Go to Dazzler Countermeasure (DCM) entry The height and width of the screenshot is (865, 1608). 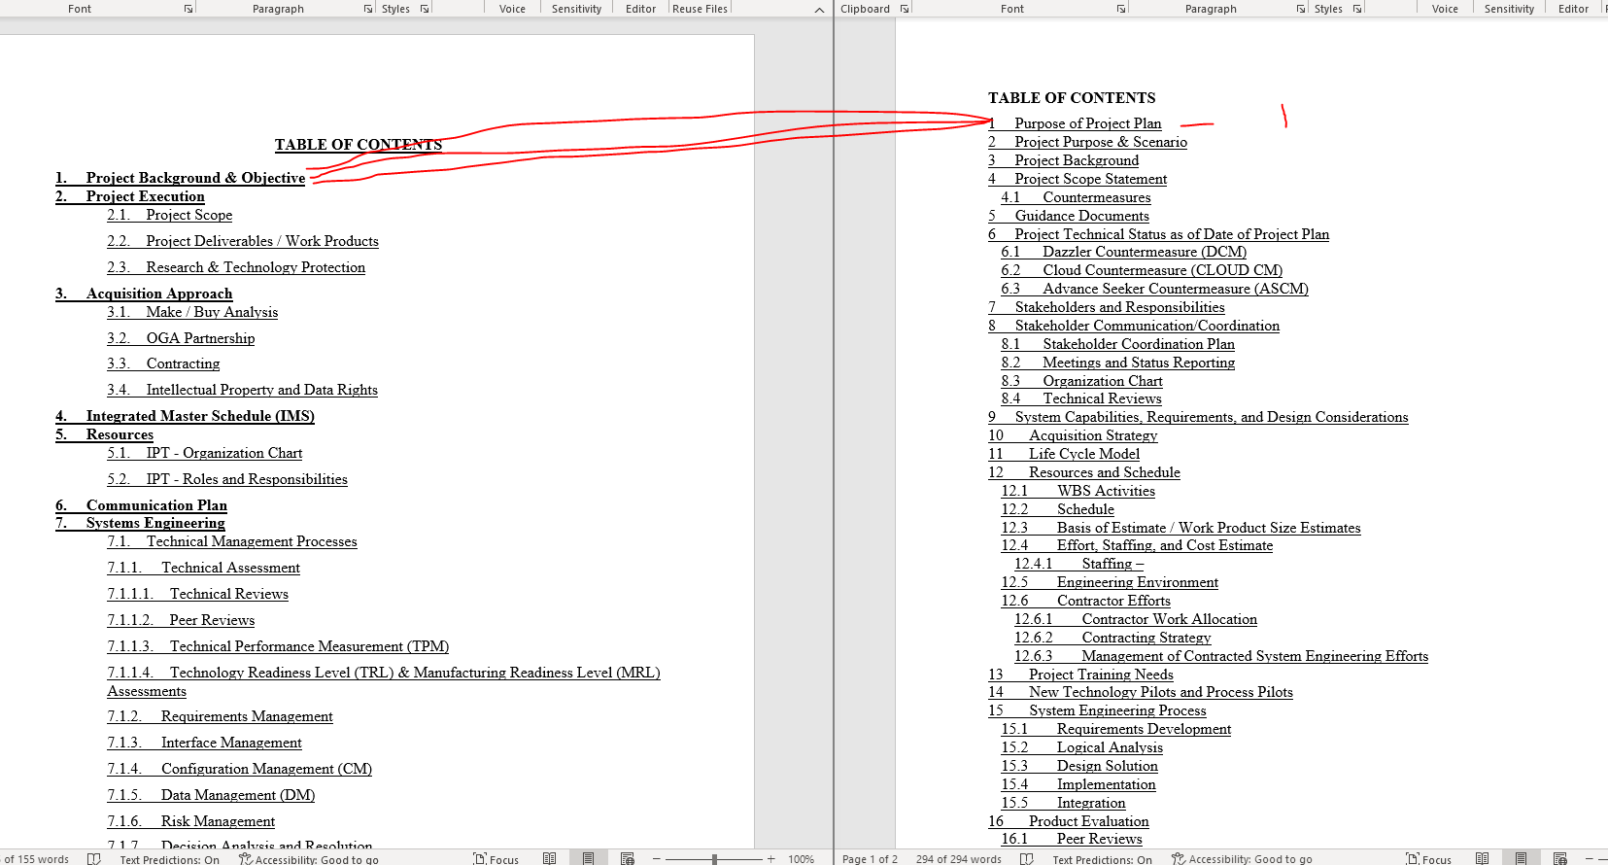pyautogui.click(x=1124, y=252)
